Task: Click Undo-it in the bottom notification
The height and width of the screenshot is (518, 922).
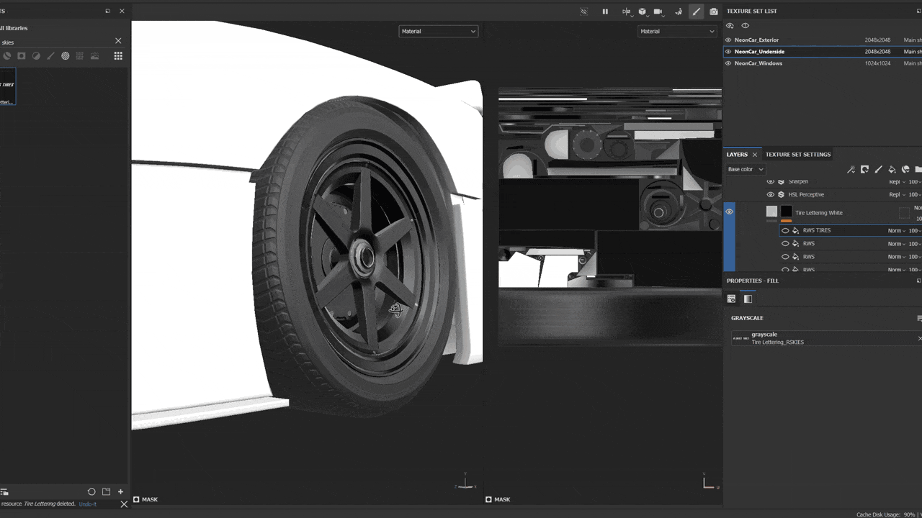Action: [x=86, y=504]
